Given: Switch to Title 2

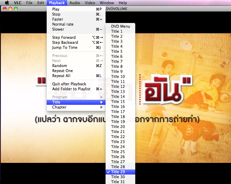Looking at the screenshot, I should click(x=120, y=36).
